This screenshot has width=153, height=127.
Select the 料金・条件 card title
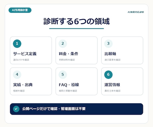coord(69,54)
